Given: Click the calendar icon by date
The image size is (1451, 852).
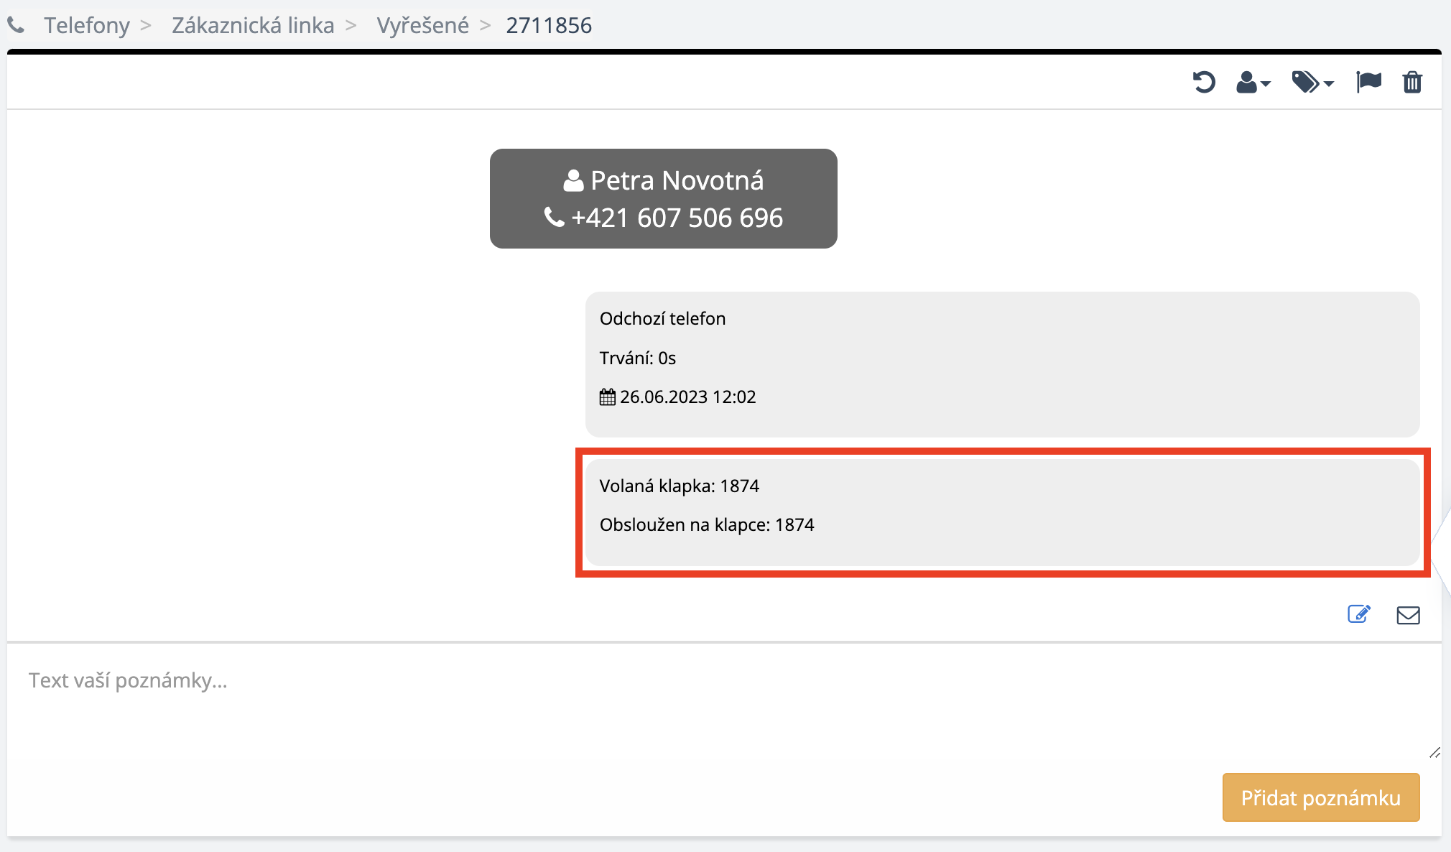Looking at the screenshot, I should coord(608,397).
